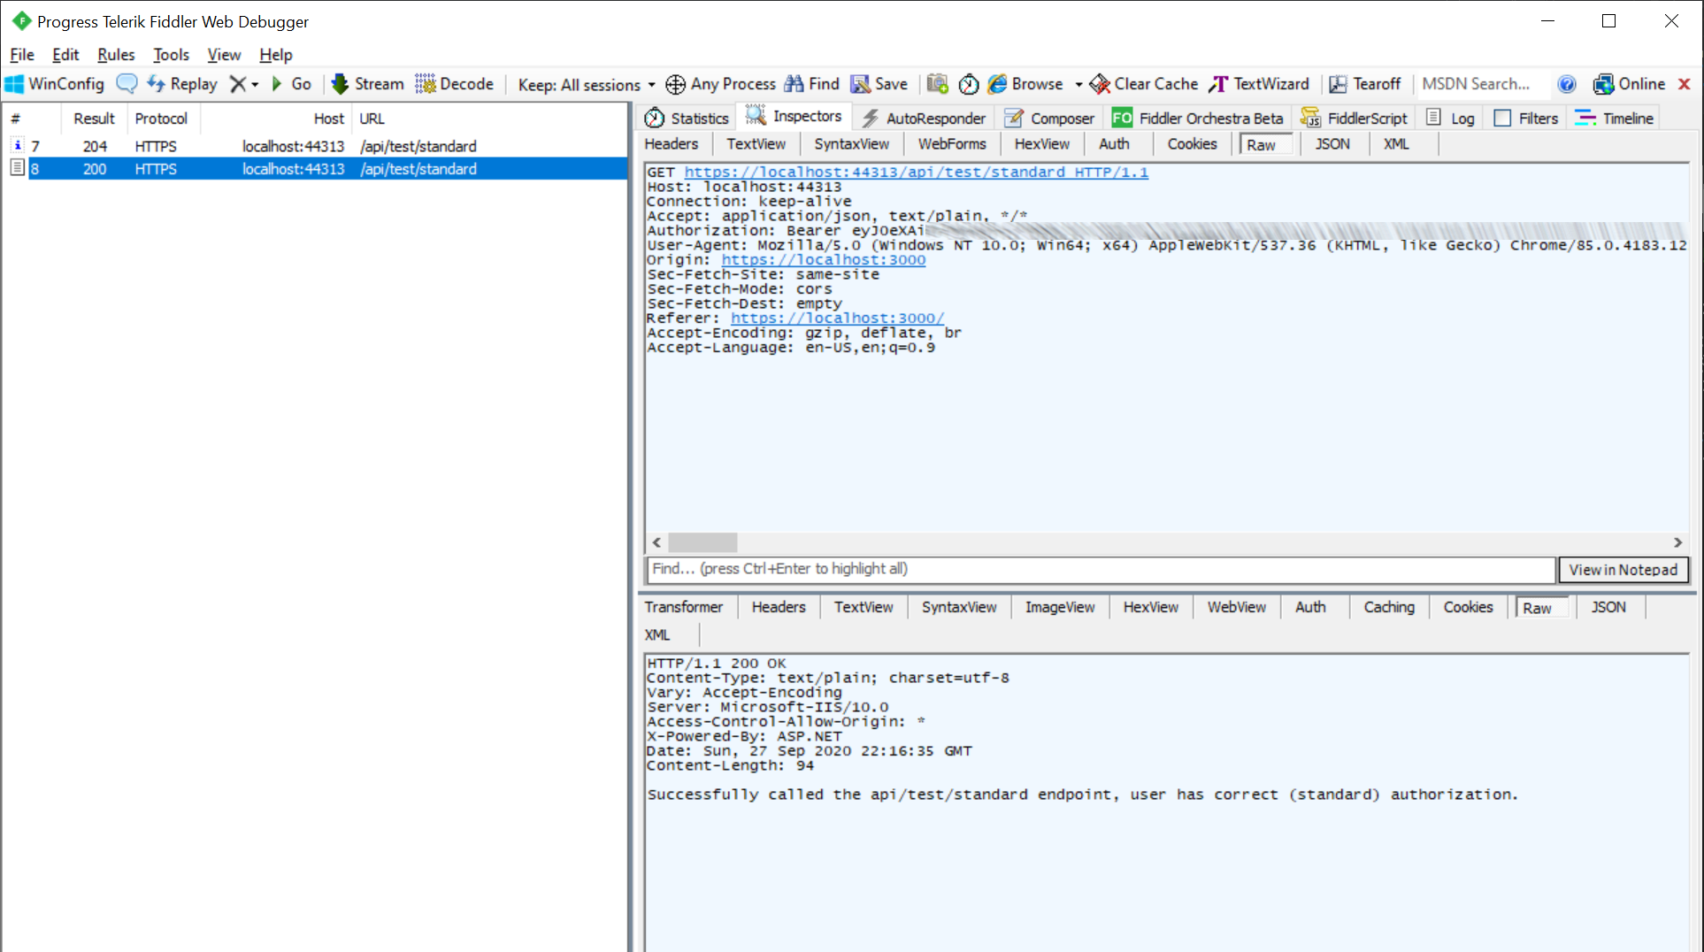This screenshot has width=1704, height=952.
Task: Sort sessions by Result column header
Action: click(93, 119)
